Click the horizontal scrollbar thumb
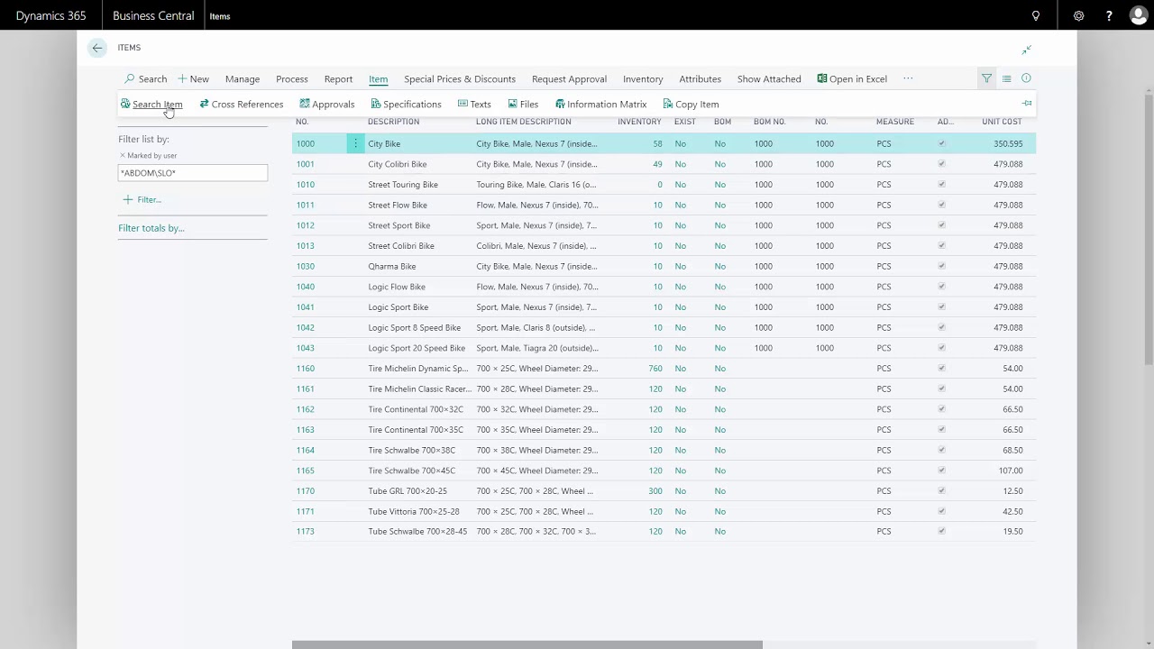 pos(527,644)
